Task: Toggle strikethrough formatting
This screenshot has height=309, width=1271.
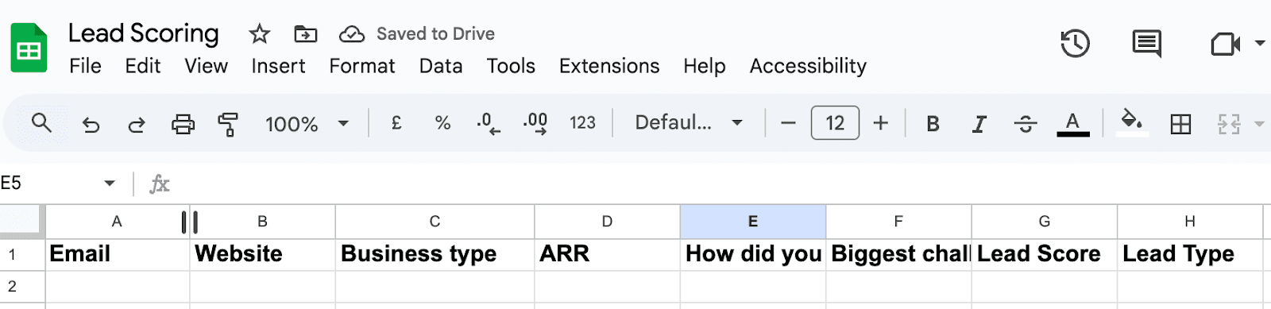Action: [1026, 124]
